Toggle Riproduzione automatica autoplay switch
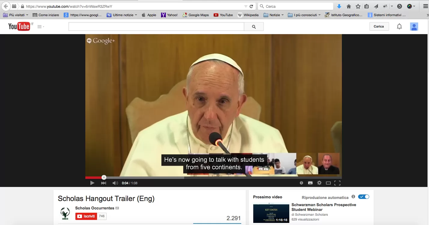The width and height of the screenshot is (429, 225). (x=364, y=197)
